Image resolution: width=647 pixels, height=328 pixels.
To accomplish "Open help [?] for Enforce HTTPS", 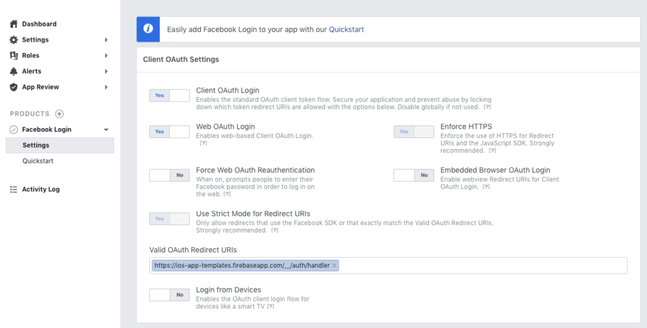I will 492,151.
